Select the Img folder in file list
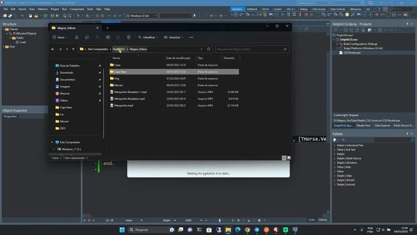Viewport: 417px width, 235px height. point(174,78)
